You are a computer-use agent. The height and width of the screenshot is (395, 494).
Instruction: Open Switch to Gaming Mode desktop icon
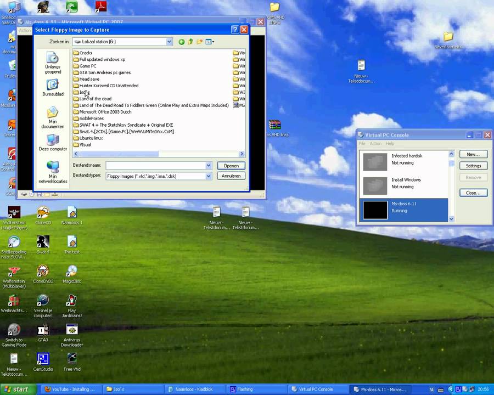tap(14, 335)
